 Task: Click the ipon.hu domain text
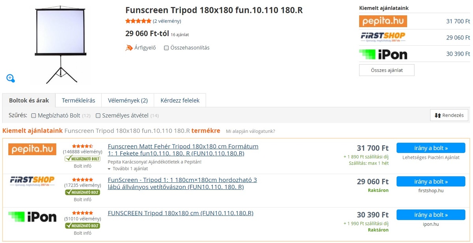coord(431,224)
